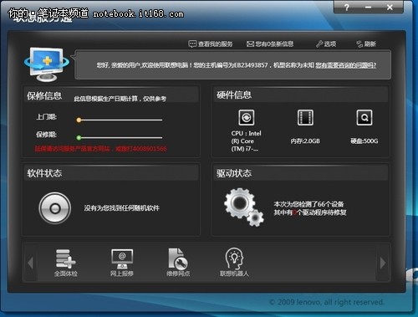Open 网上报修 online repair icon
This screenshot has width=418, height=317.
pyautogui.click(x=122, y=262)
